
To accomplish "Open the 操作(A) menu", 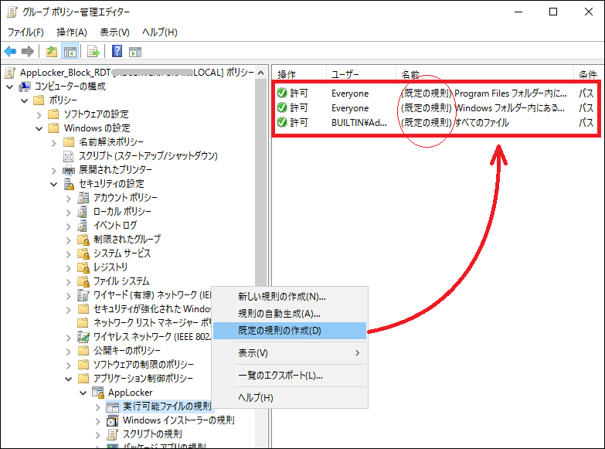I will click(x=71, y=32).
